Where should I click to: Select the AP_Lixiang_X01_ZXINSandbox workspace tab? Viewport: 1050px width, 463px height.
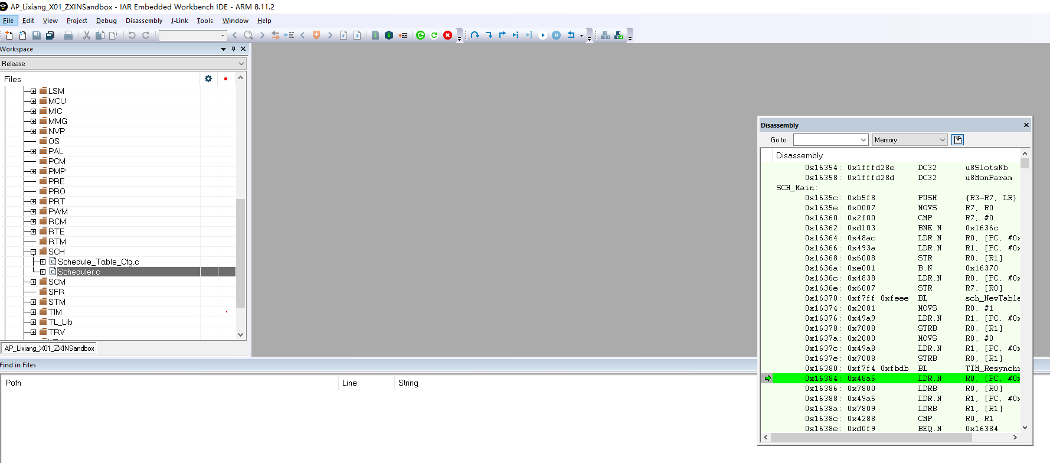click(x=50, y=348)
